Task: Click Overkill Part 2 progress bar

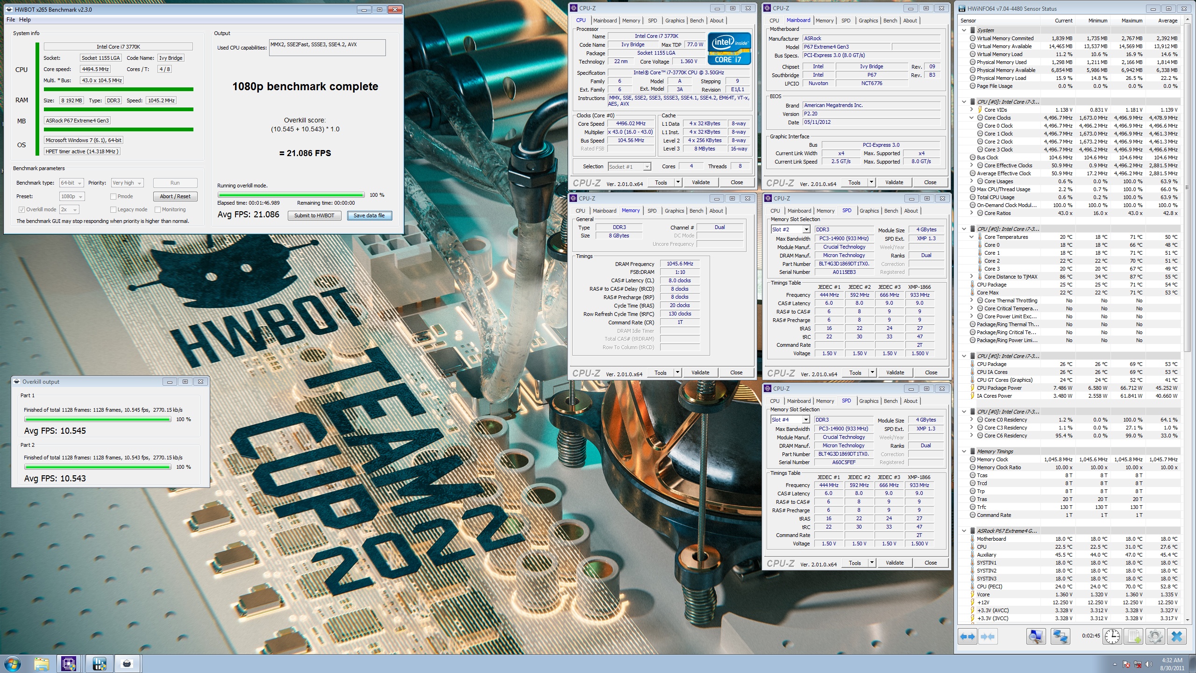Action: [x=98, y=467]
